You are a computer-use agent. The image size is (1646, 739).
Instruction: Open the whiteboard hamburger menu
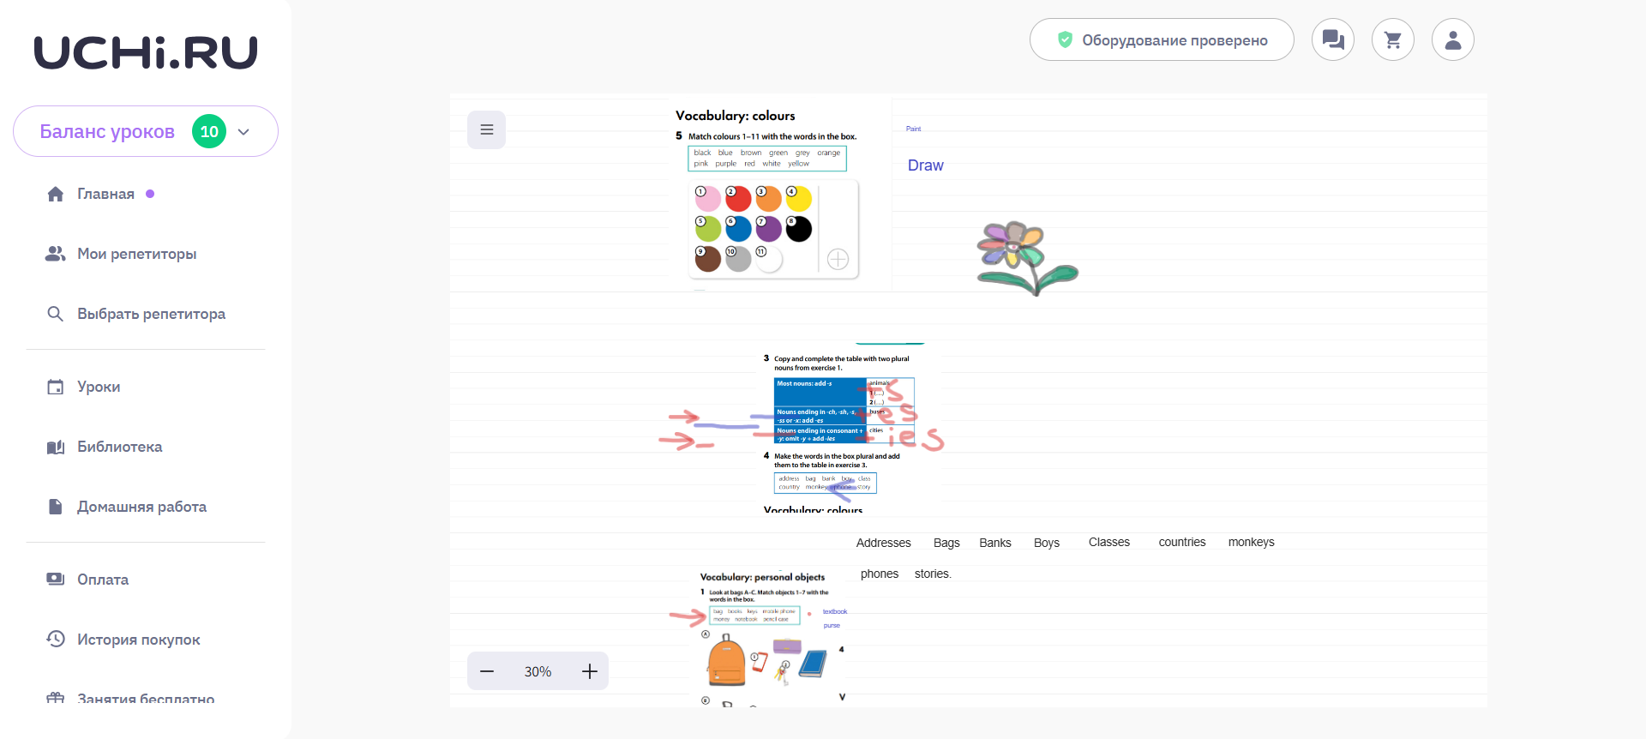[486, 129]
